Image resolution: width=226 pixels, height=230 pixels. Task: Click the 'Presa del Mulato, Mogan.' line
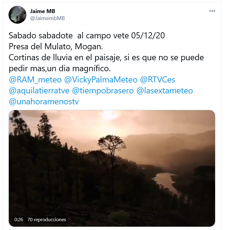56,47
